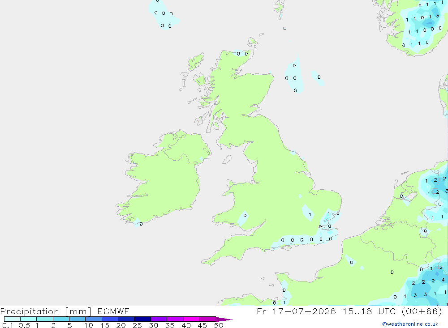Image resolution: width=448 pixels, height=328 pixels.
Task: Select the legend swatch between 5 and 10
Action: 77,319
